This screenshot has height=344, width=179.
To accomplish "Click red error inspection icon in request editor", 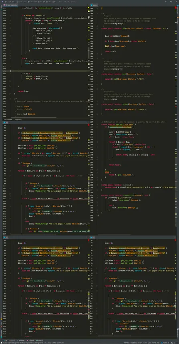I will tap(175, 8).
